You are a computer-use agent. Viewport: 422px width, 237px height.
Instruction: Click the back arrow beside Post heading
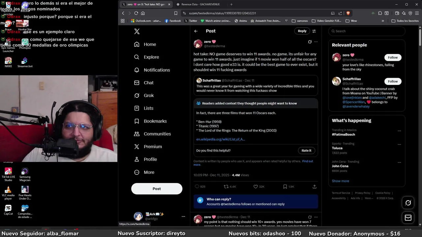click(x=196, y=31)
